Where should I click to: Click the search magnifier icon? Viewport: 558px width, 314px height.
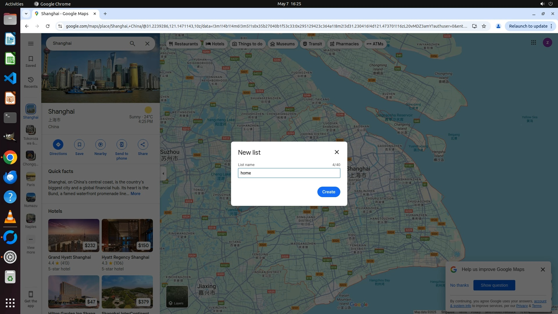(x=132, y=44)
